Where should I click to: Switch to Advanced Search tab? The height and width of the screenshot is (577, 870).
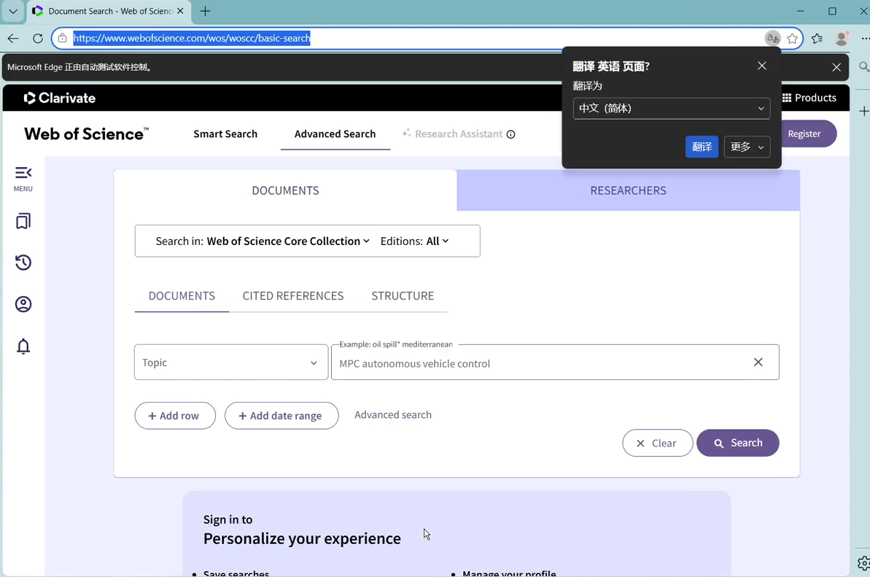335,134
